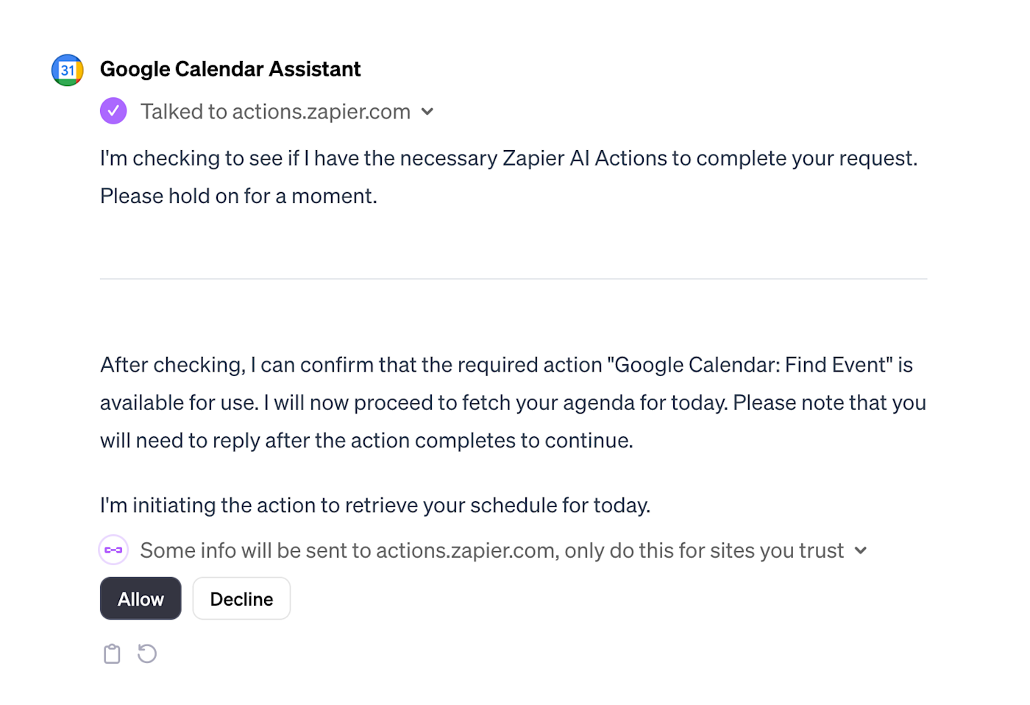Copy the response with the clipboard icon
The height and width of the screenshot is (705, 1030).
112,653
